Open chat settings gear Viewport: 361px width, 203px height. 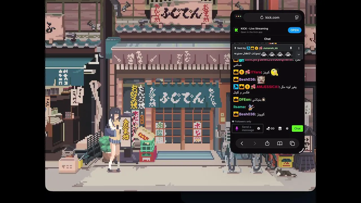click(x=287, y=129)
